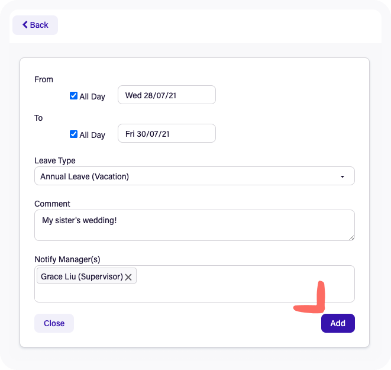Click the Back chevron arrow icon

tap(25, 25)
